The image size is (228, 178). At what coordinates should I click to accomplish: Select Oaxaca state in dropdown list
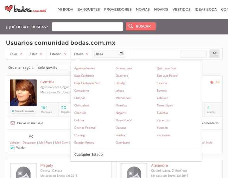tap(121, 128)
